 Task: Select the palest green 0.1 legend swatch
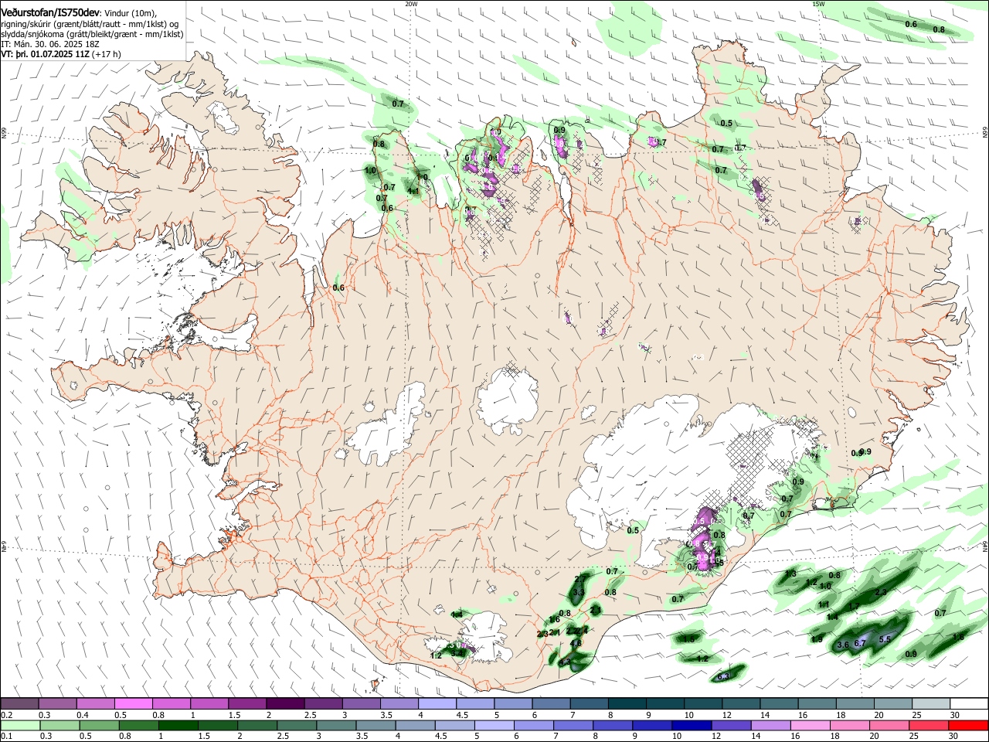(x=19, y=725)
